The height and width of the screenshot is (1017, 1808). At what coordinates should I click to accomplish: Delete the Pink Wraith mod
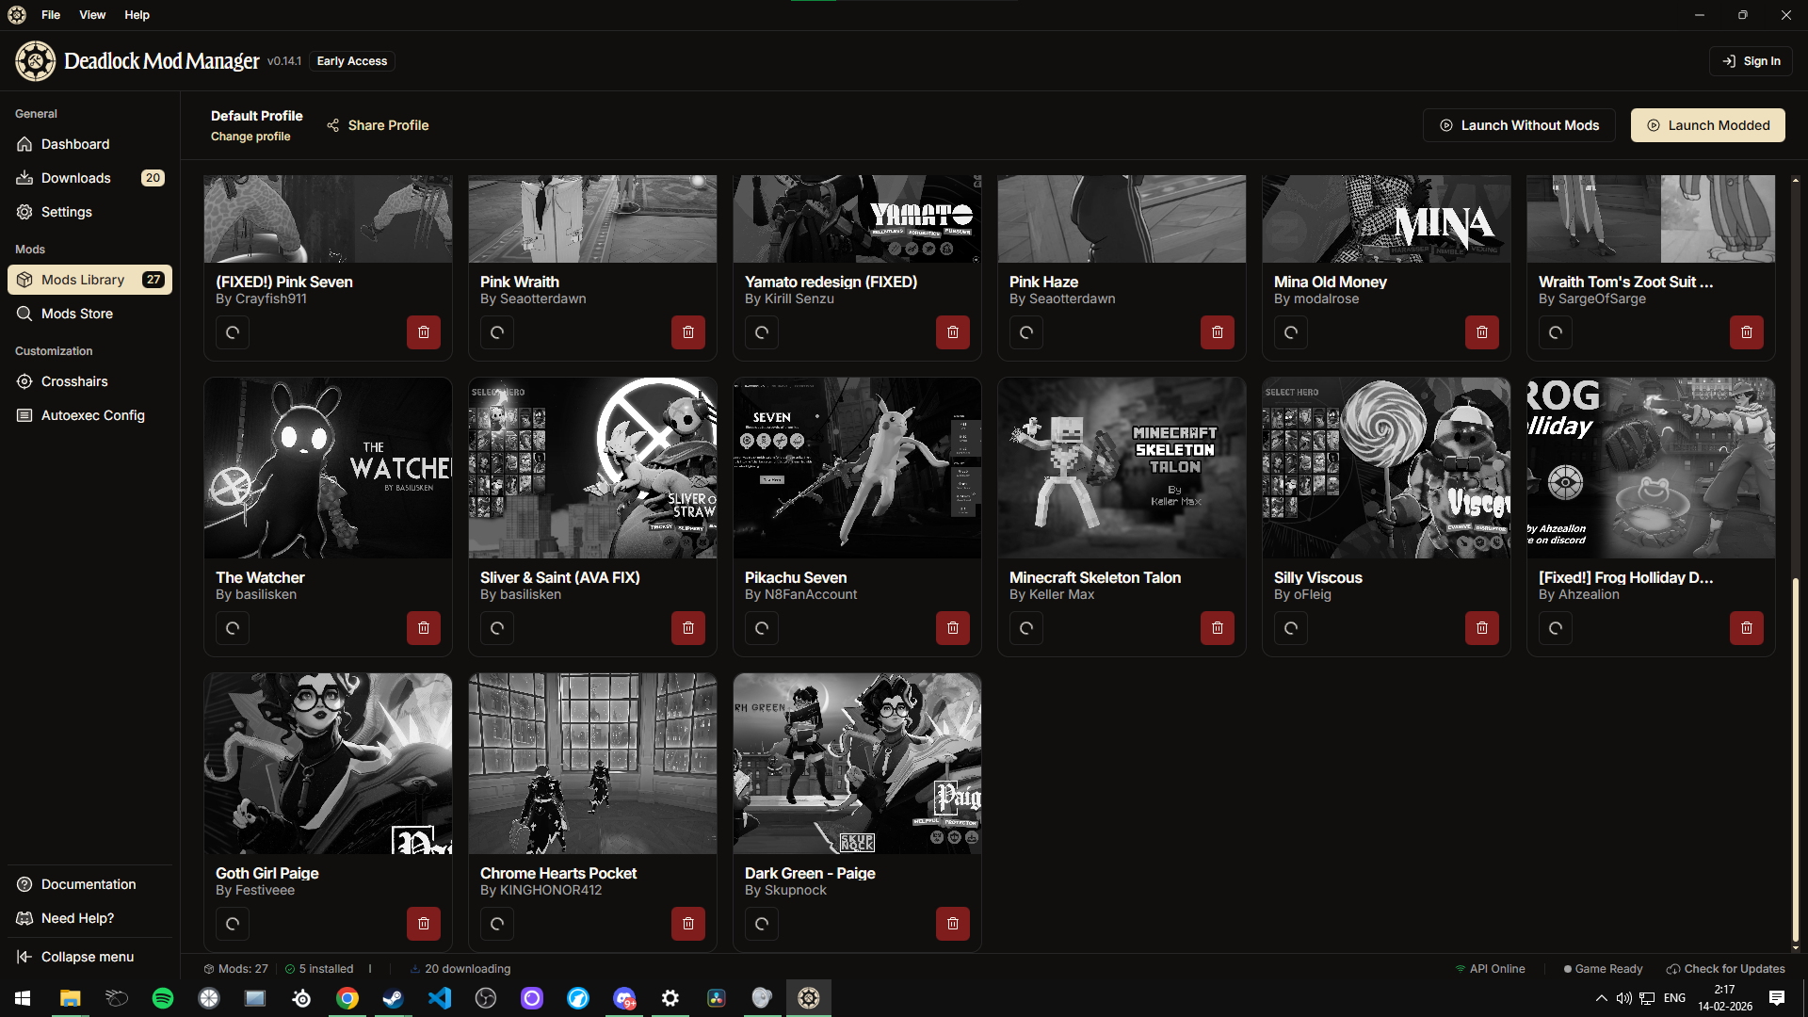[687, 332]
